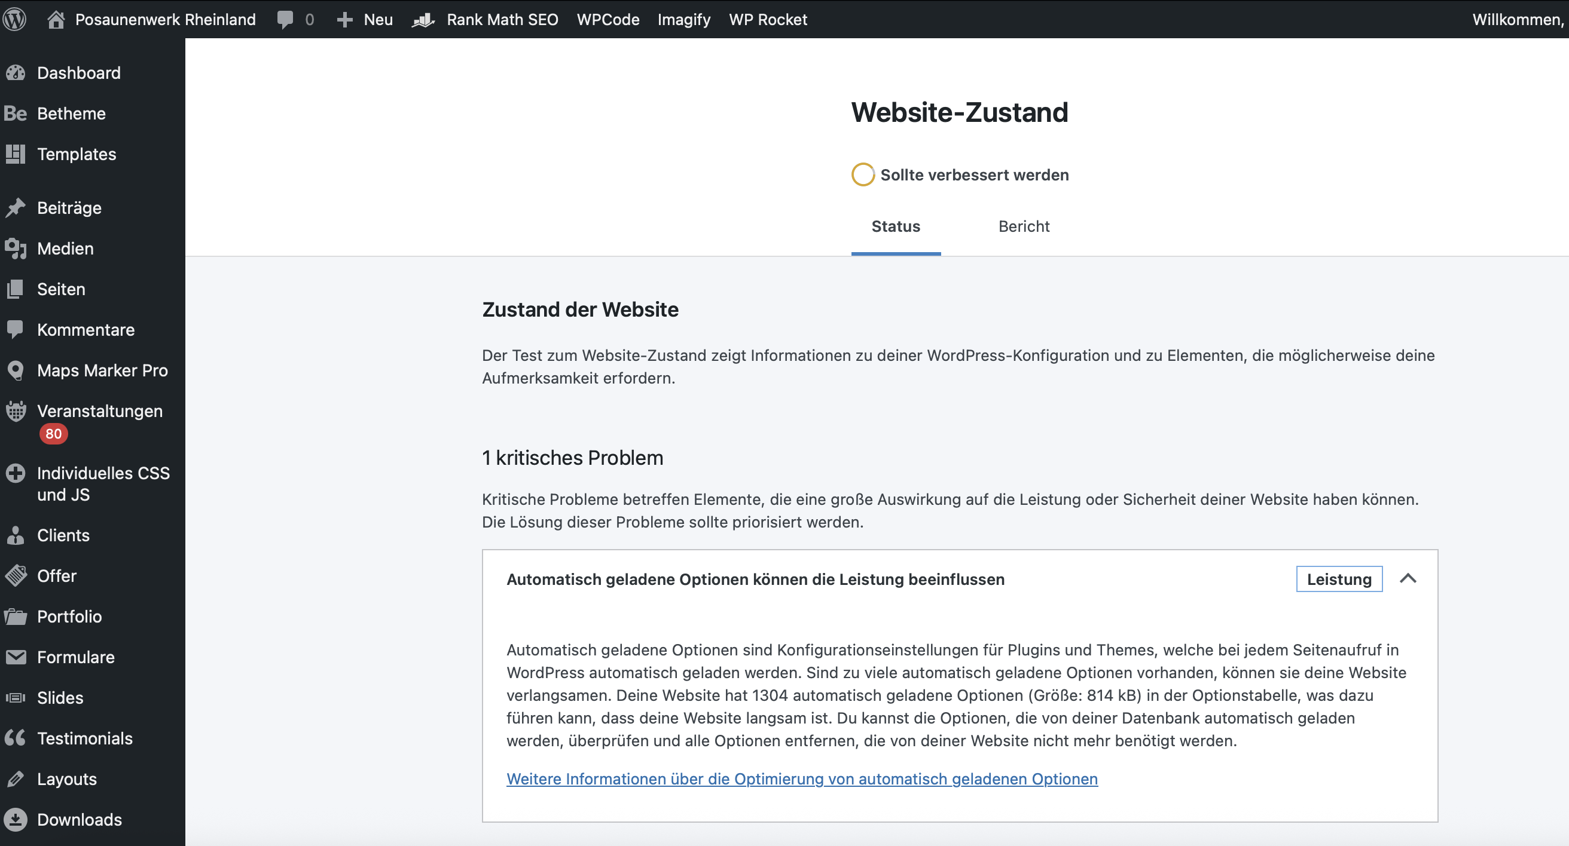Click the Downloads arrow icon
Image resolution: width=1569 pixels, height=846 pixels.
pos(16,820)
